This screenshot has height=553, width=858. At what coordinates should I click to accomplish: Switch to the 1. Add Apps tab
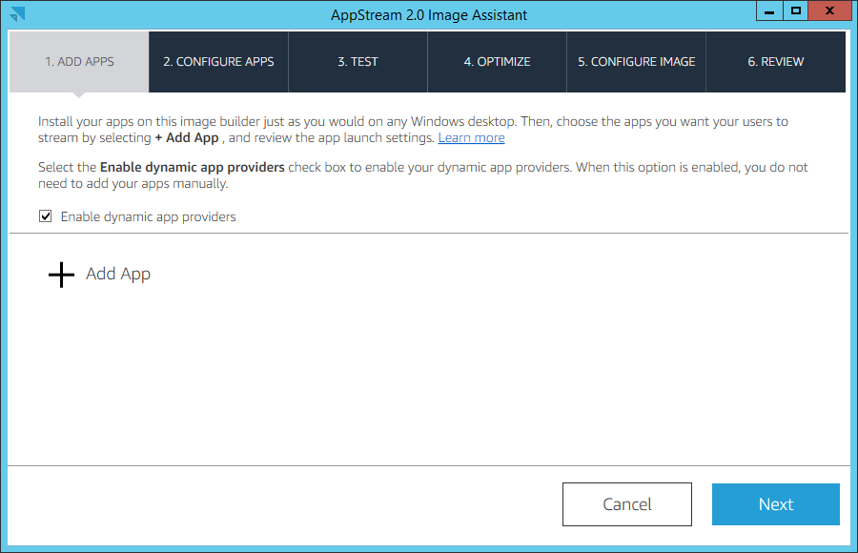point(79,62)
